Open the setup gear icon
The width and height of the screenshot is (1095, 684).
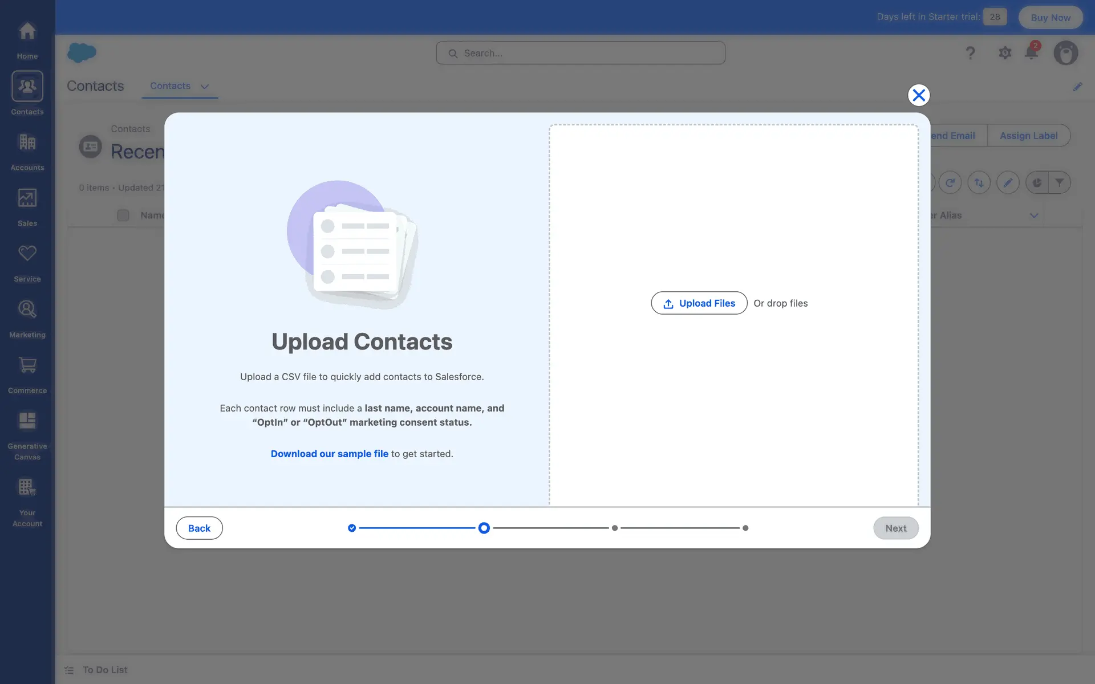tap(1005, 53)
